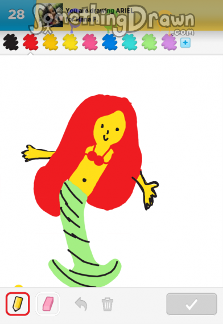223x324 pixels.
Task: Select the black color swatch
Action: point(11,42)
